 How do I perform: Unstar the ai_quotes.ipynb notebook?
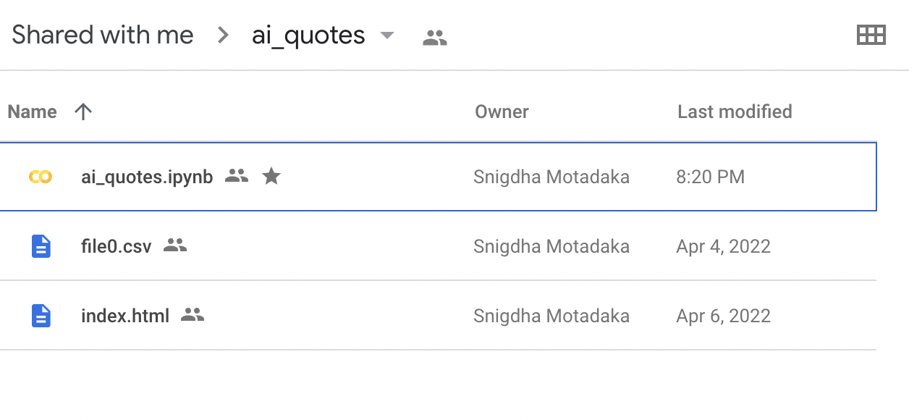(271, 175)
